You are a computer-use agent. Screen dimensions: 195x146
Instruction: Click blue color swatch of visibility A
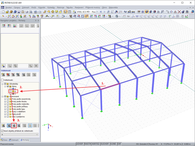13,89
